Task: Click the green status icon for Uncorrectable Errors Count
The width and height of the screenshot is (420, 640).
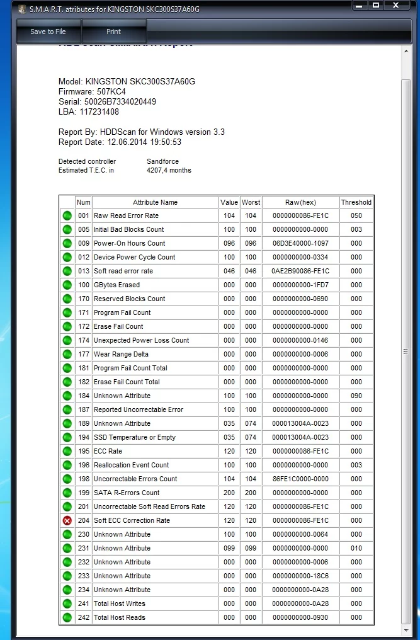Action: coord(67,479)
